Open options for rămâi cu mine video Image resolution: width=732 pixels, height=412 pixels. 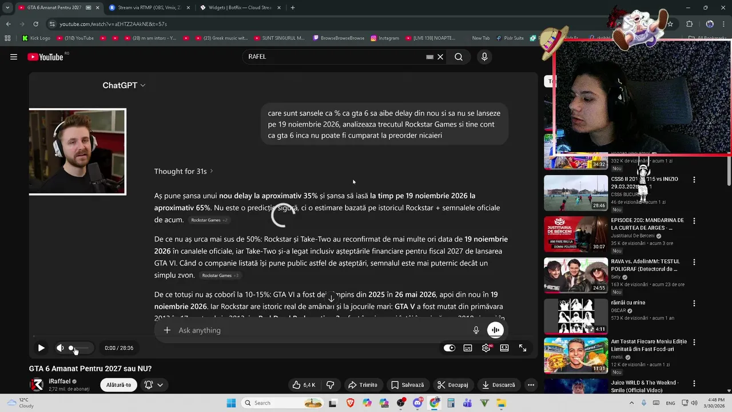tap(694, 303)
